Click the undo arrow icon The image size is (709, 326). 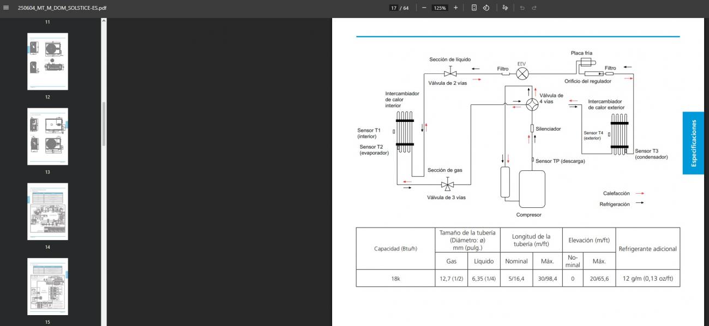[x=522, y=8]
